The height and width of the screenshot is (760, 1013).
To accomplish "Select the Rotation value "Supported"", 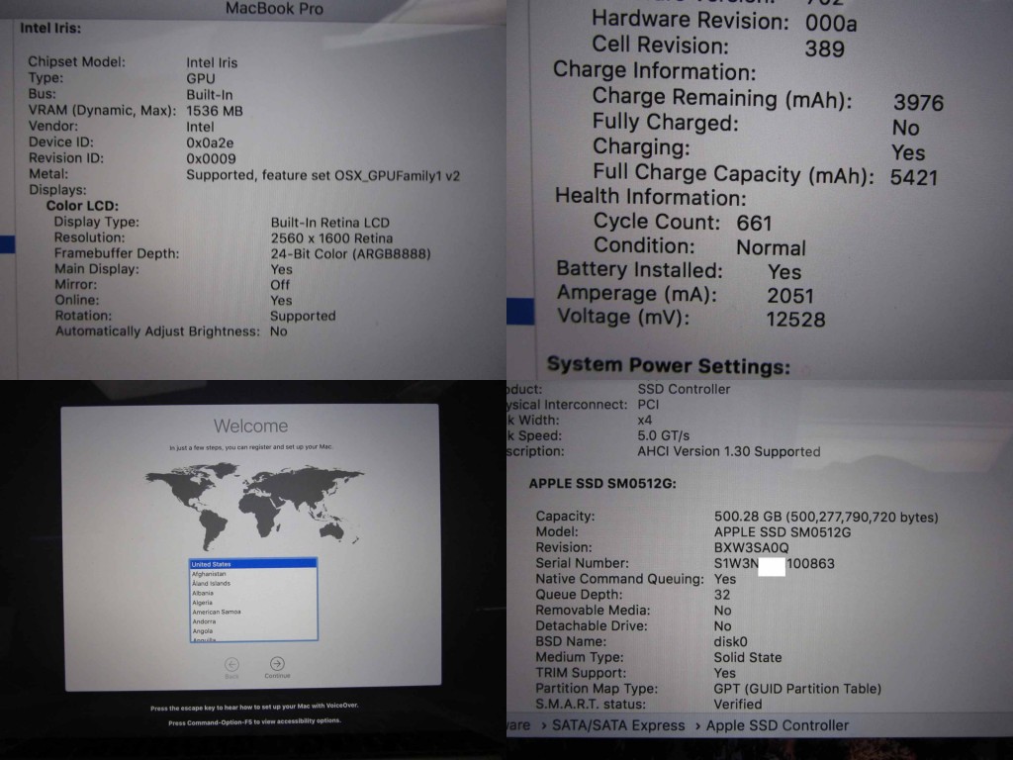I will 303,316.
